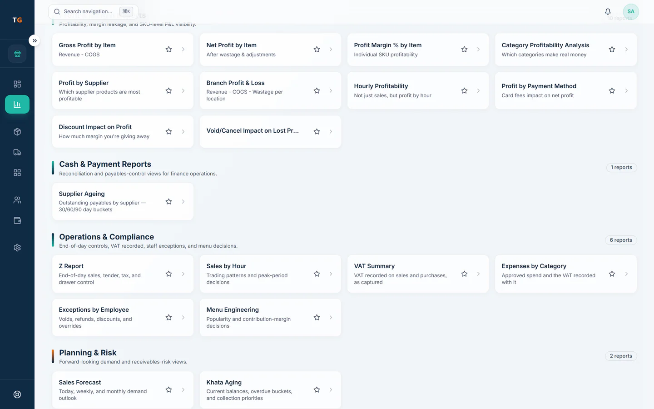This screenshot has height=409, width=654.
Task: Open the SA user avatar menu
Action: point(631,11)
